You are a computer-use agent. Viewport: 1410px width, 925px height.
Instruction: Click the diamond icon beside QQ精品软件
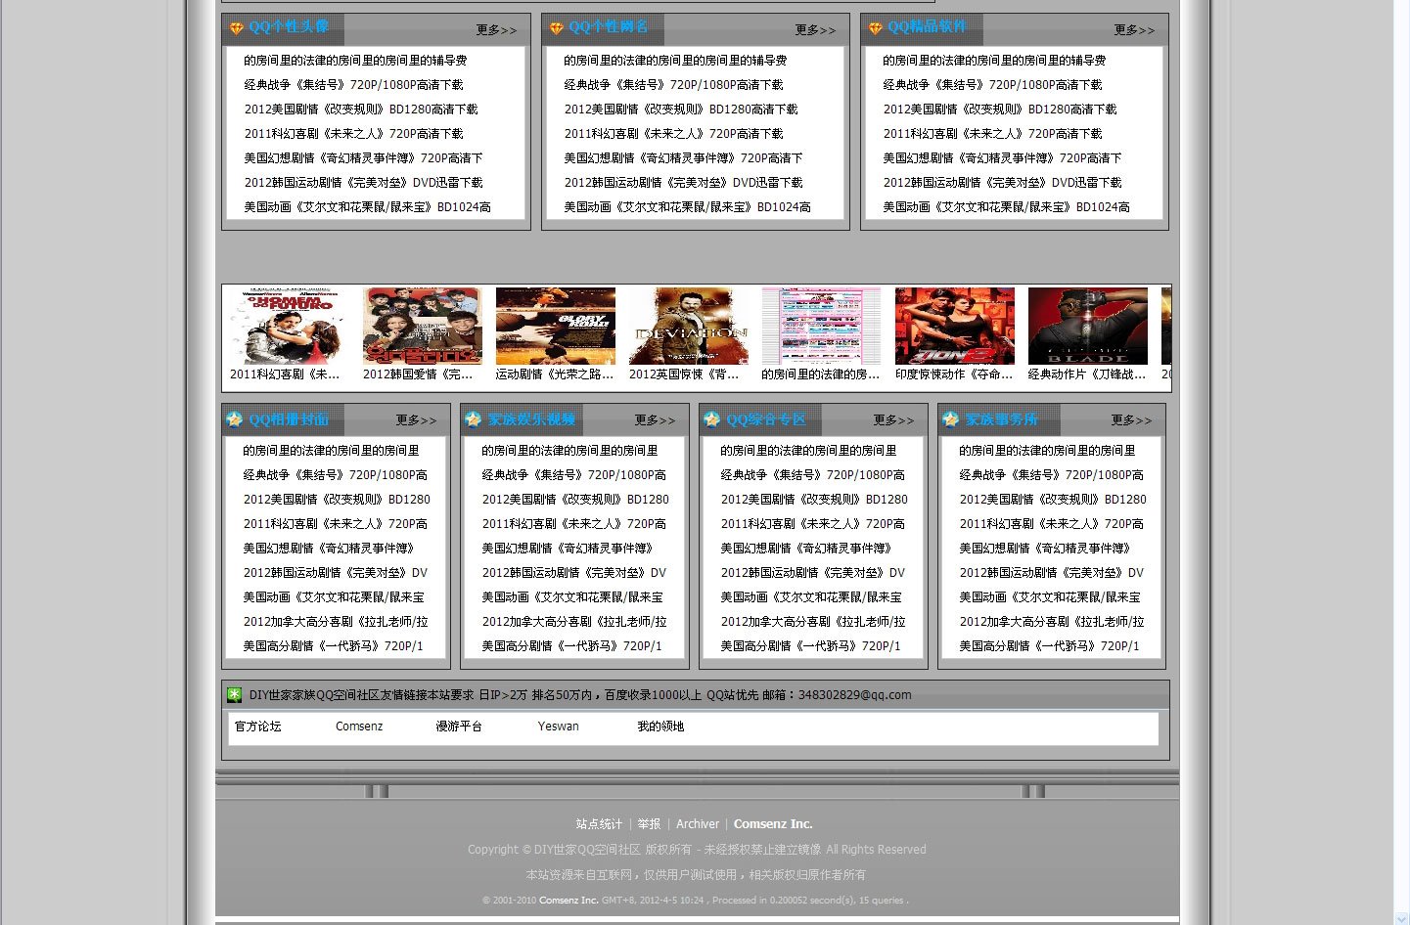pyautogui.click(x=875, y=28)
